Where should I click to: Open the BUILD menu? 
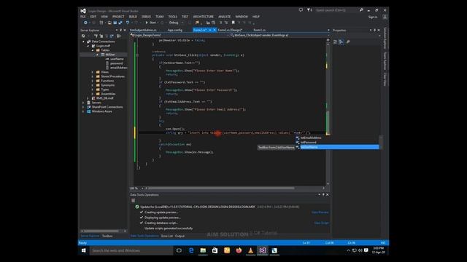133,17
